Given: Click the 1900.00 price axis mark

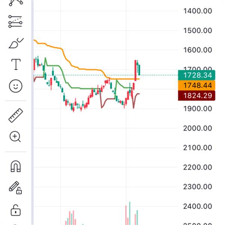Looking at the screenshot, I should (198, 108).
